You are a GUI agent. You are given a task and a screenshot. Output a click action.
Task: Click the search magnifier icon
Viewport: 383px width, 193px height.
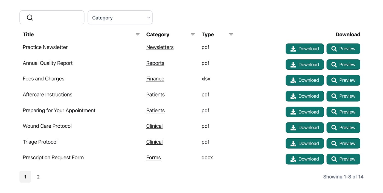point(30,17)
